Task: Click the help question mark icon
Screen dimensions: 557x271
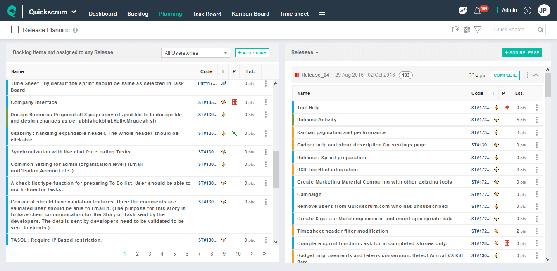Action: pos(527,10)
